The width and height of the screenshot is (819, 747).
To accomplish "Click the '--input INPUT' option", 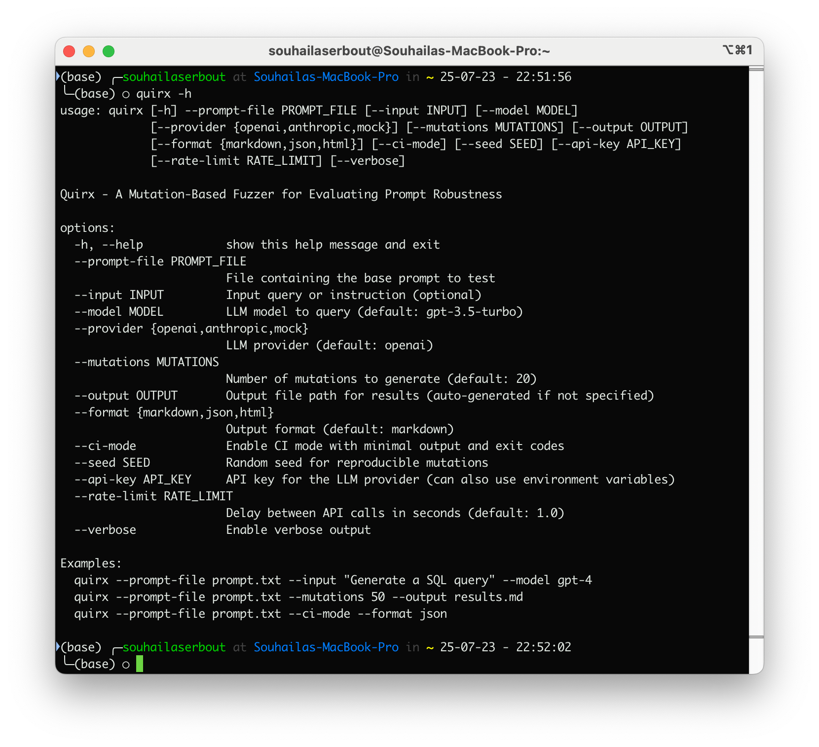I will click(119, 295).
